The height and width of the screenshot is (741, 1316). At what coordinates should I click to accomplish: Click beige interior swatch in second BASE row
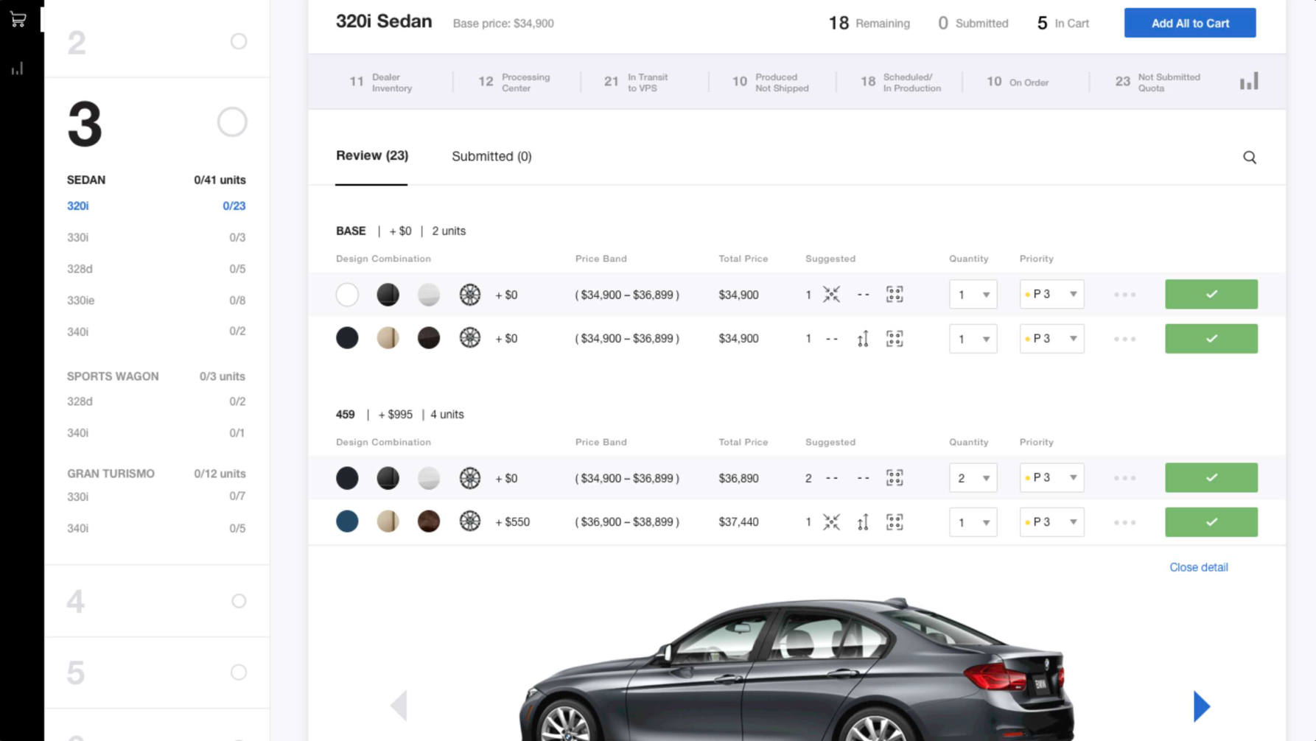[x=388, y=338]
